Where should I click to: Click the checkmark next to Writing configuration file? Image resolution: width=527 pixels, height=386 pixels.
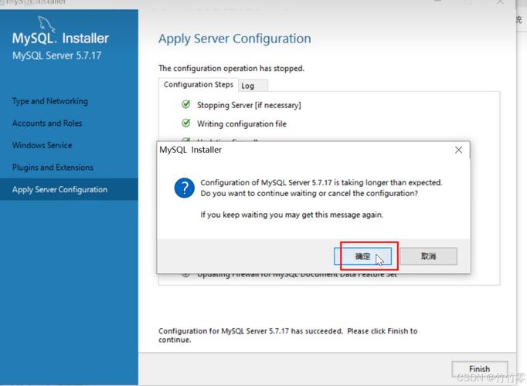click(185, 123)
